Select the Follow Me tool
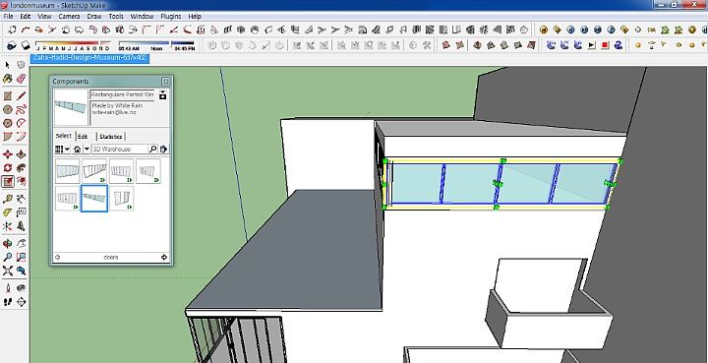The height and width of the screenshot is (363, 708). click(21, 168)
